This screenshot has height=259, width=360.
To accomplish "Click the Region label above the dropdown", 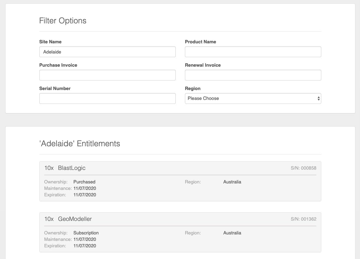I will pos(193,88).
